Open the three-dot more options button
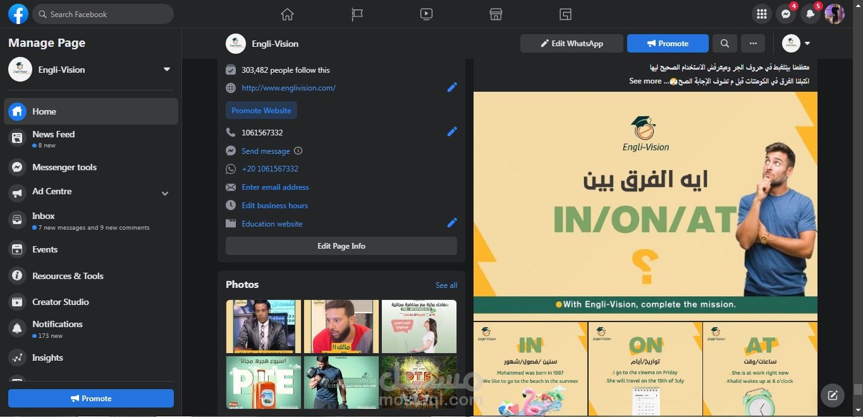Image resolution: width=863 pixels, height=417 pixels. (x=753, y=44)
